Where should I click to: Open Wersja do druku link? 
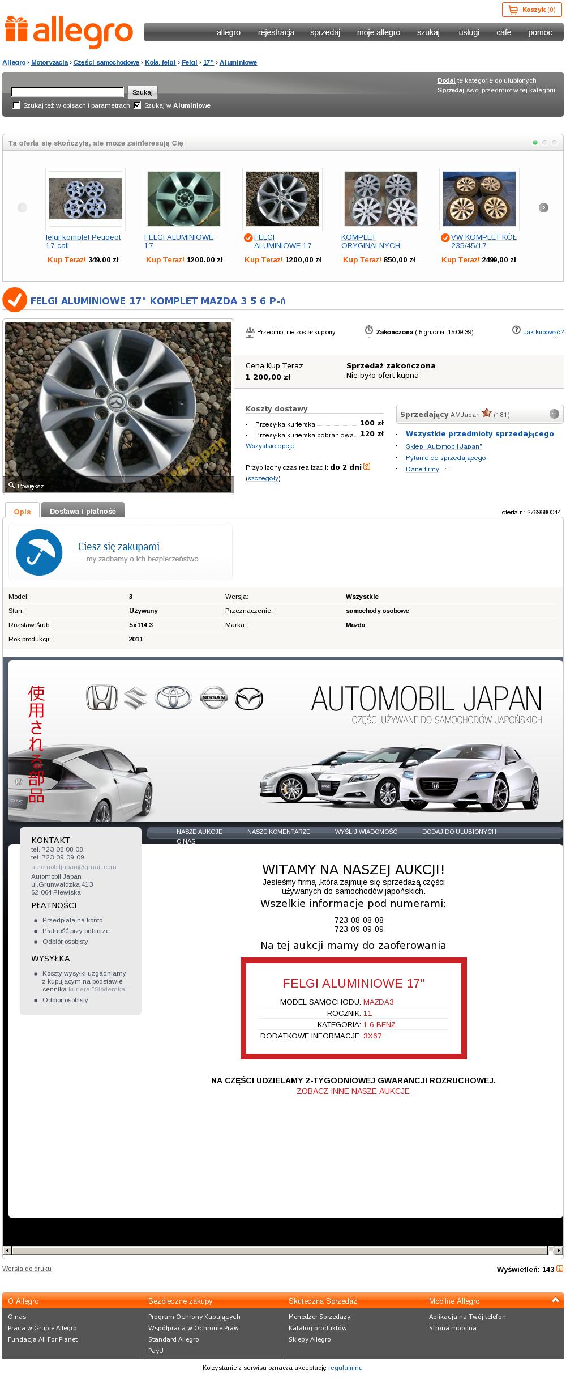pos(27,1269)
